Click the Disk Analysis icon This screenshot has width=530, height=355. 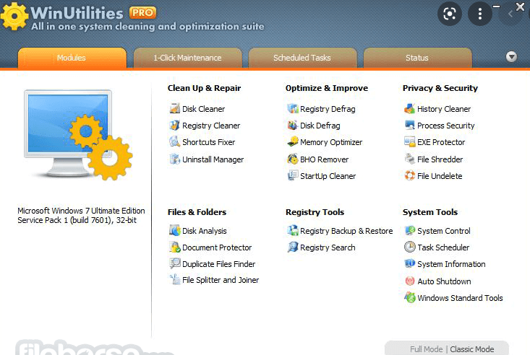[x=174, y=230]
